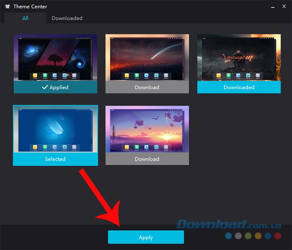This screenshot has height=250, width=292.
Task: Download the purple sunset theme
Action: pos(147,159)
